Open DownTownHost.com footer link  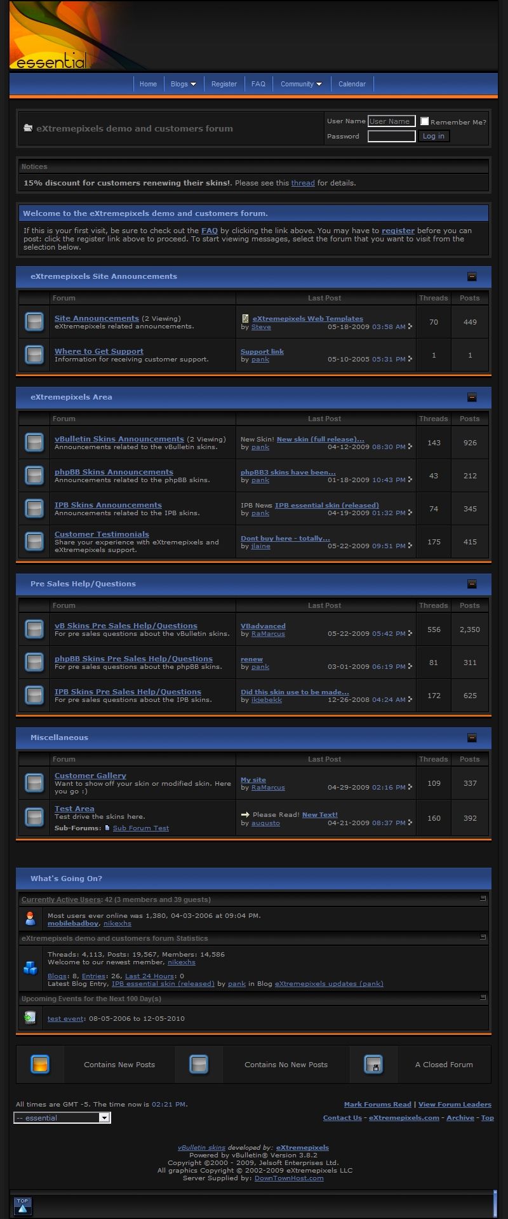pos(289,1178)
